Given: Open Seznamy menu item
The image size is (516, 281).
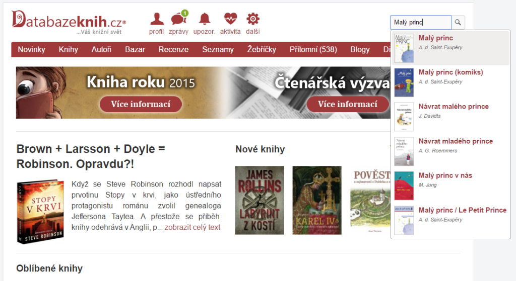Looking at the screenshot, I should click(218, 50).
